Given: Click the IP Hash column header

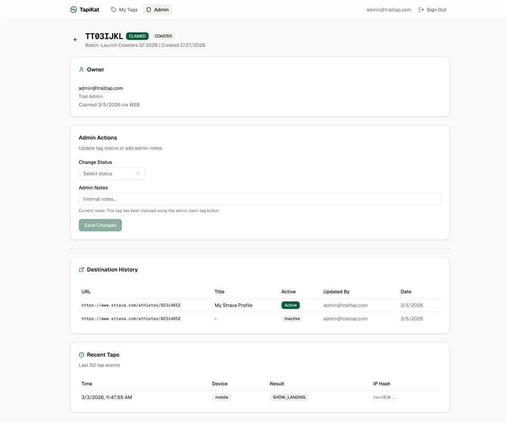Looking at the screenshot, I should [x=382, y=384].
